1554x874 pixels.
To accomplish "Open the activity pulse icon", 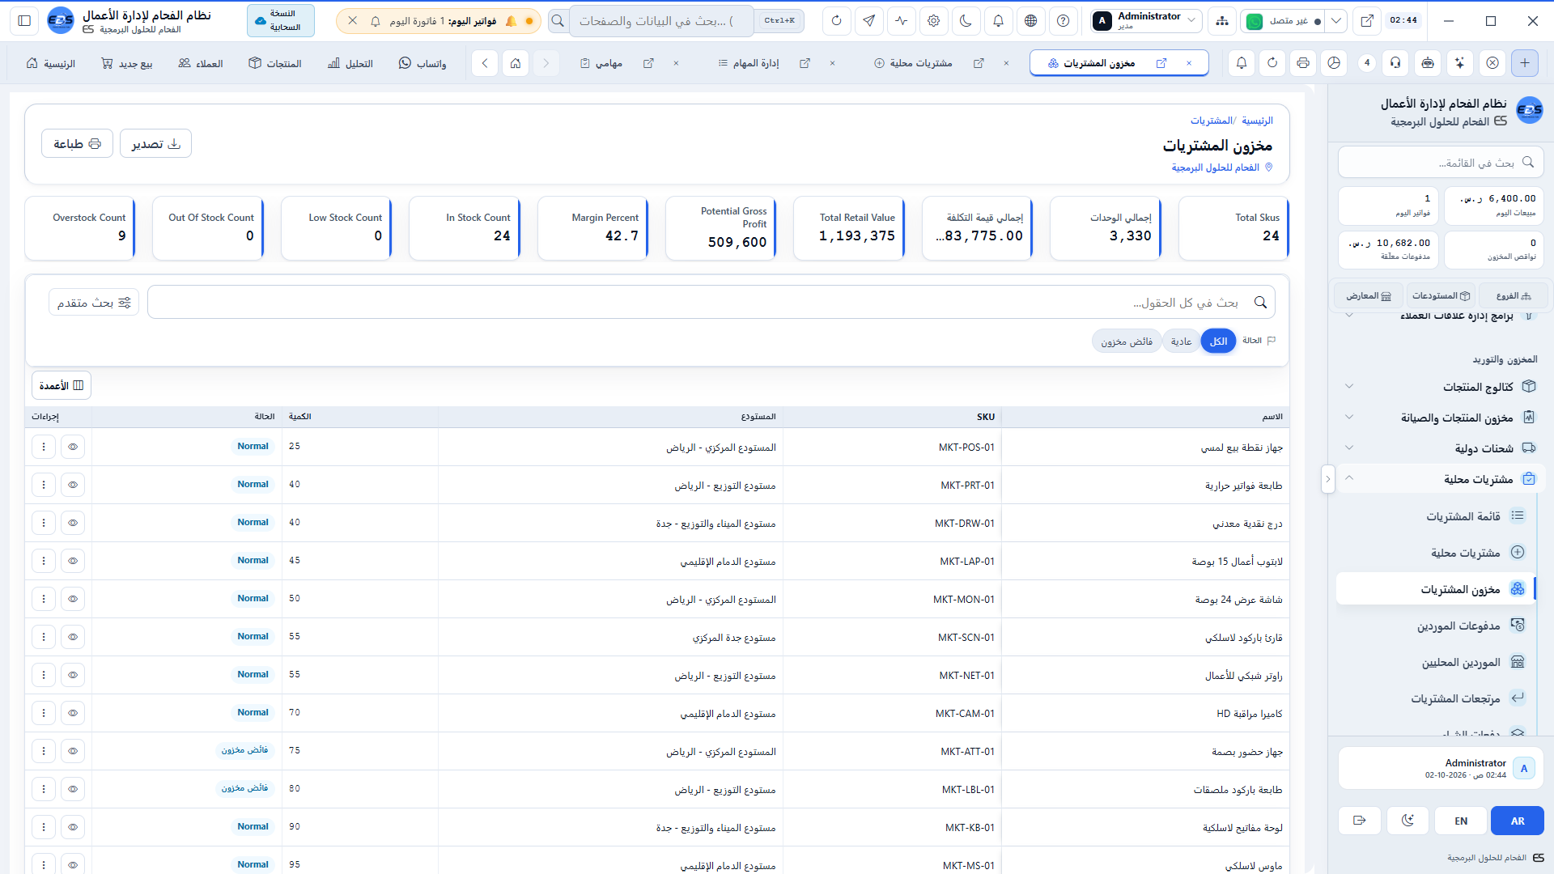I will click(x=901, y=21).
